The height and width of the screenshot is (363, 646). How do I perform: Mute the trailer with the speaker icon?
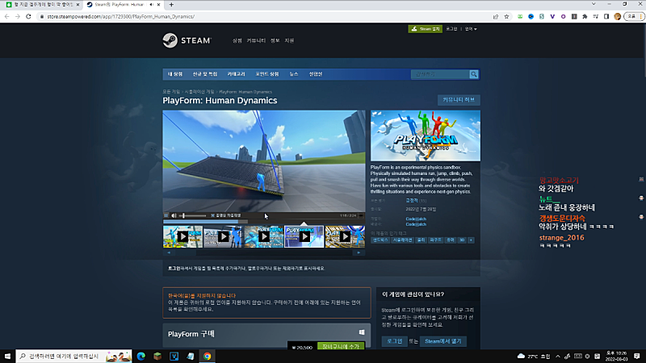pos(174,215)
